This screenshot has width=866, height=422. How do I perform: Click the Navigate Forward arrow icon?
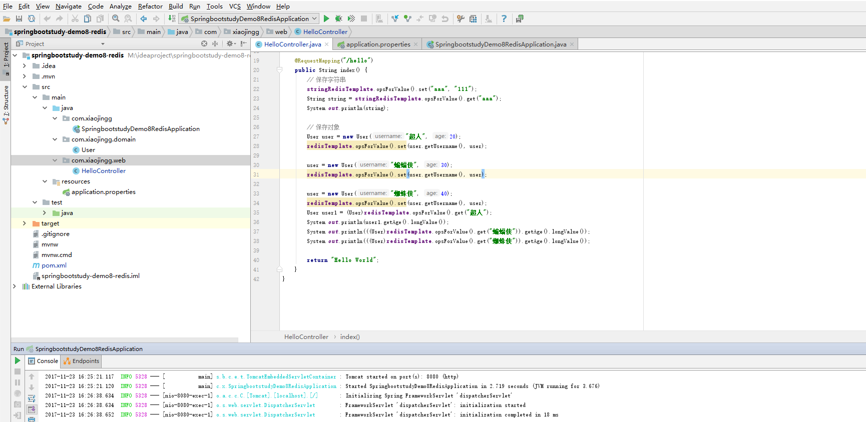[156, 18]
